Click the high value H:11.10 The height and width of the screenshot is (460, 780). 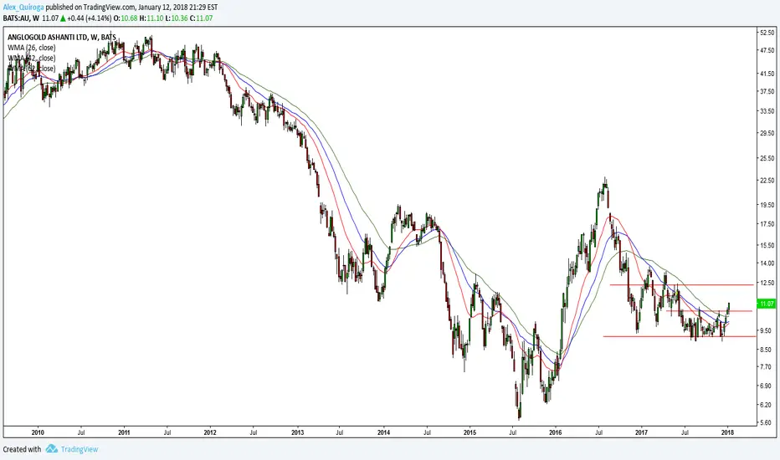151,18
